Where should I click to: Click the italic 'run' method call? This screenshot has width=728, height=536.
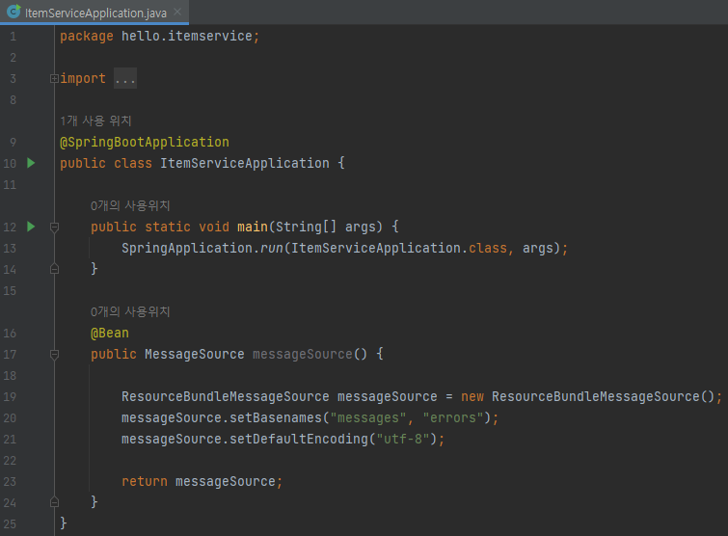(272, 249)
